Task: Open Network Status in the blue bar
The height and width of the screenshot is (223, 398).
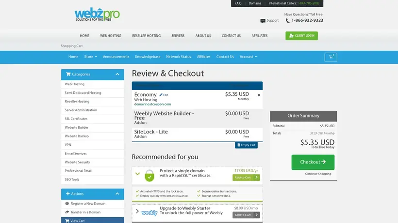Action: coord(179,57)
